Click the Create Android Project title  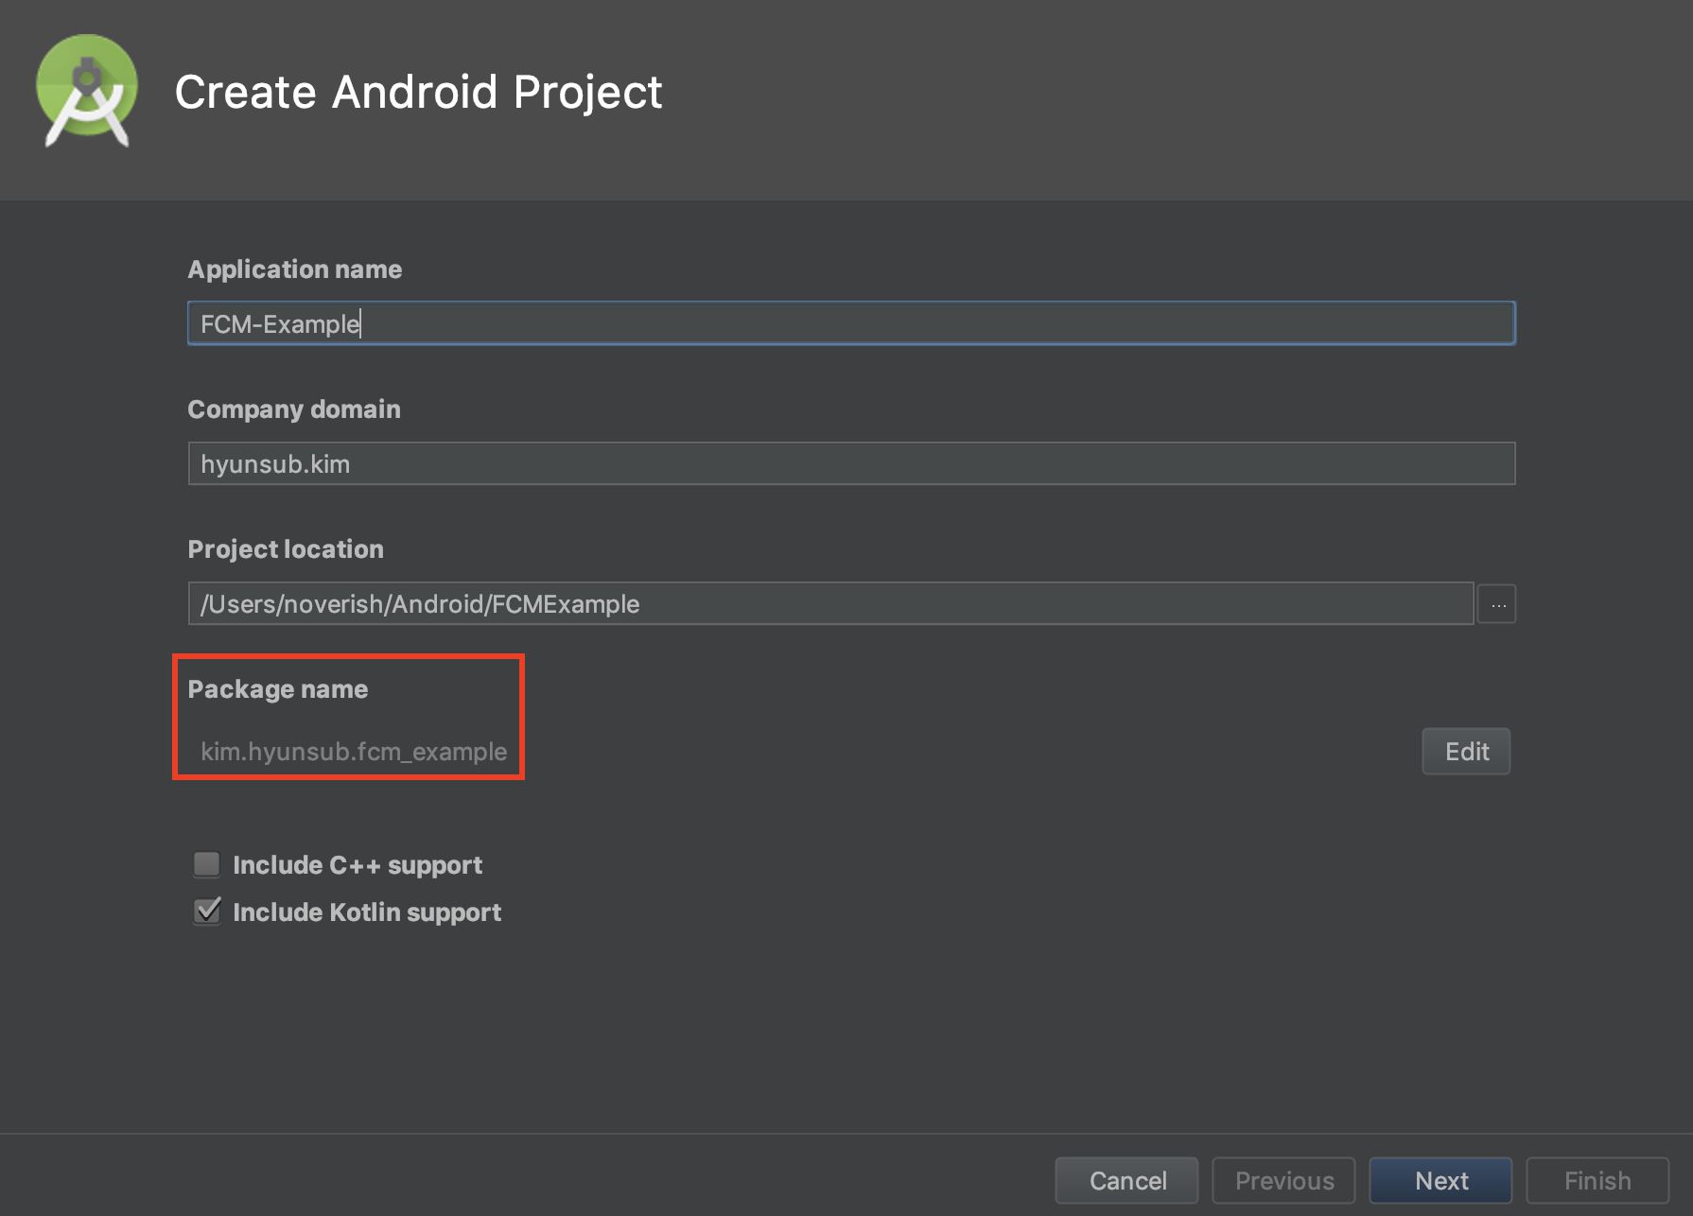click(418, 93)
